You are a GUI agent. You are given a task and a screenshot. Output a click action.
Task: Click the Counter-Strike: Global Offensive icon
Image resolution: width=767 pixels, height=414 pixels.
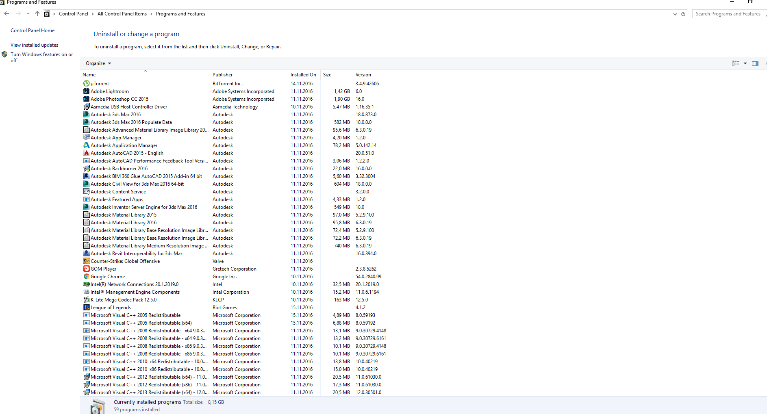(86, 261)
